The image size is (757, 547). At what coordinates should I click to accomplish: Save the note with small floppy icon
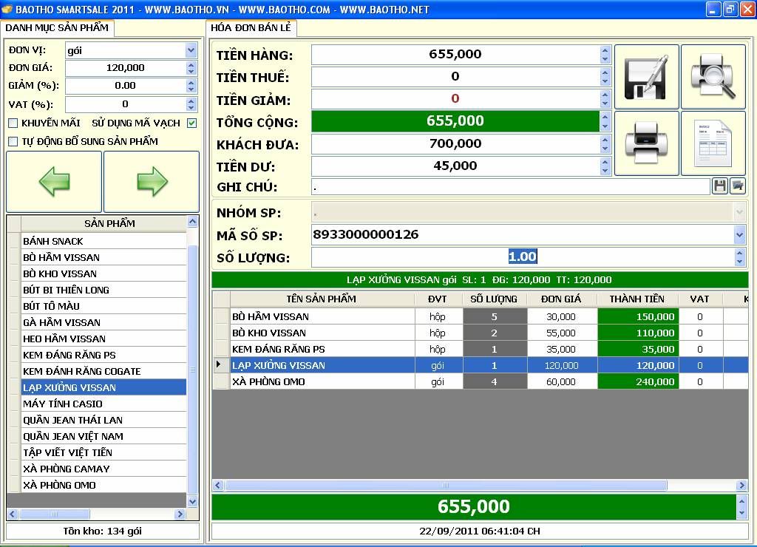[719, 186]
